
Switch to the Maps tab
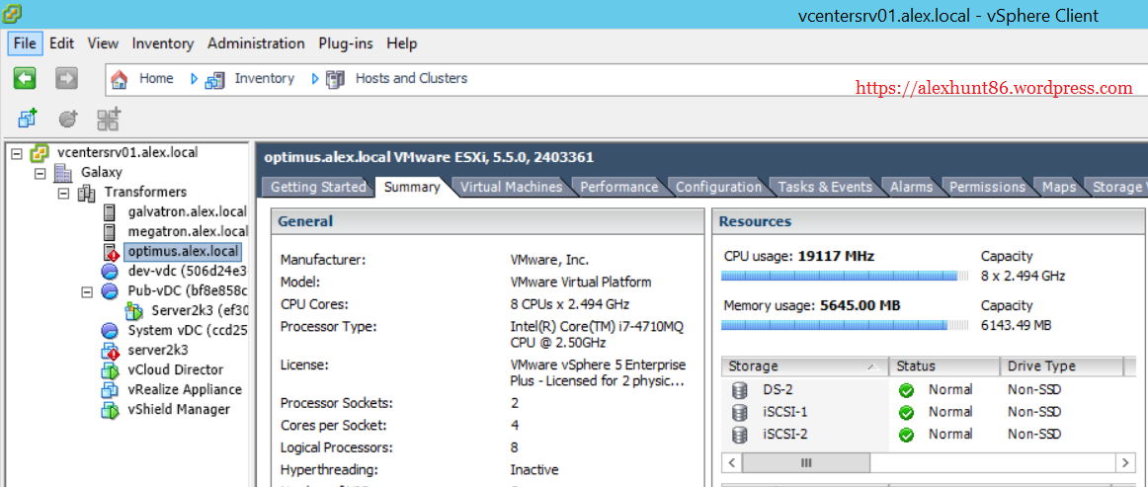(1059, 187)
